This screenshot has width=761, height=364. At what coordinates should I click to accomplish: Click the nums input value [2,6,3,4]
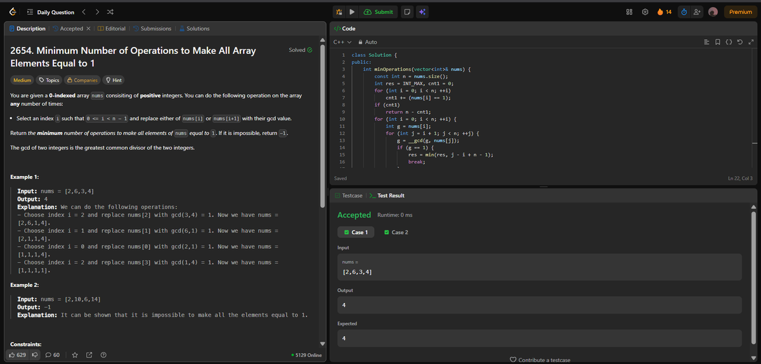tap(357, 272)
